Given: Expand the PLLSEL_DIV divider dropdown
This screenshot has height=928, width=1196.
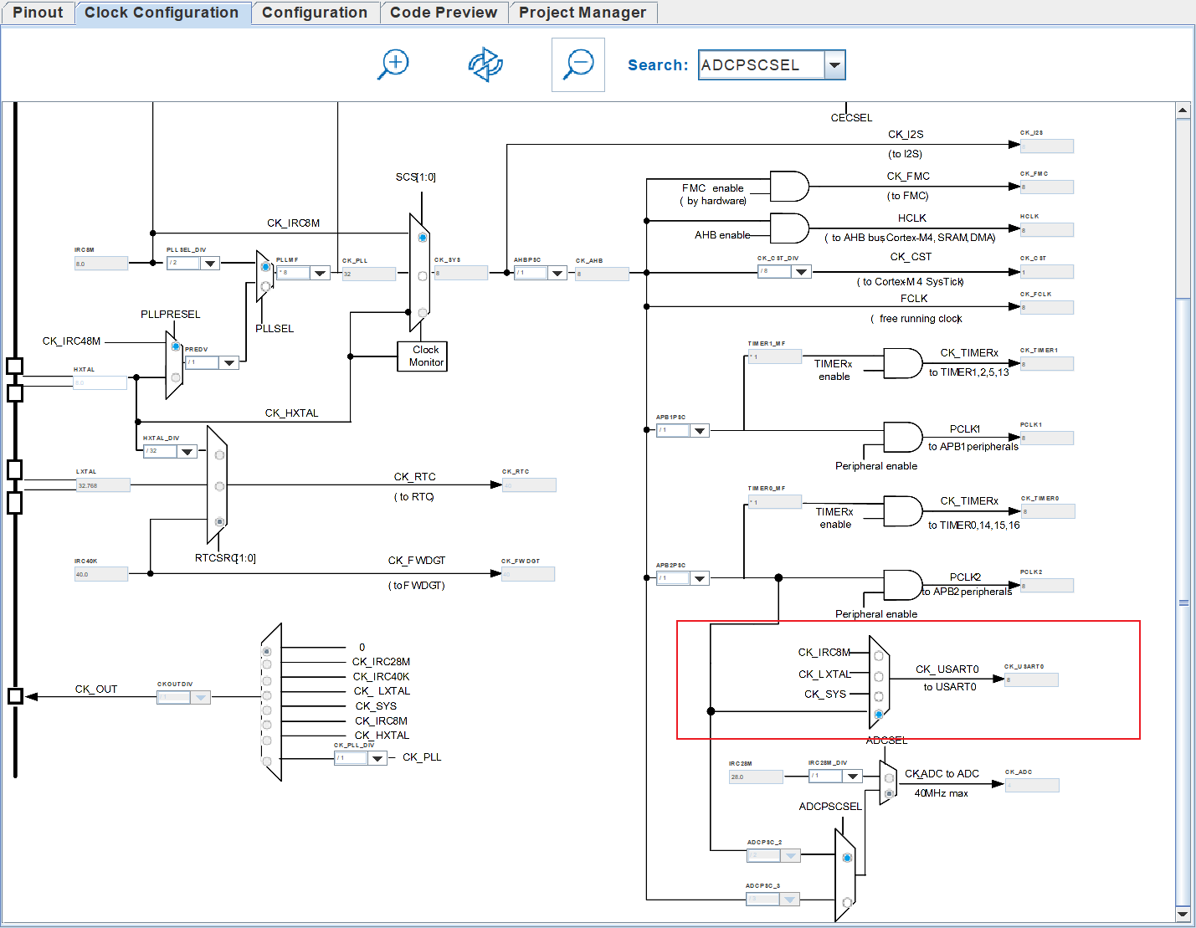Looking at the screenshot, I should coord(210,263).
